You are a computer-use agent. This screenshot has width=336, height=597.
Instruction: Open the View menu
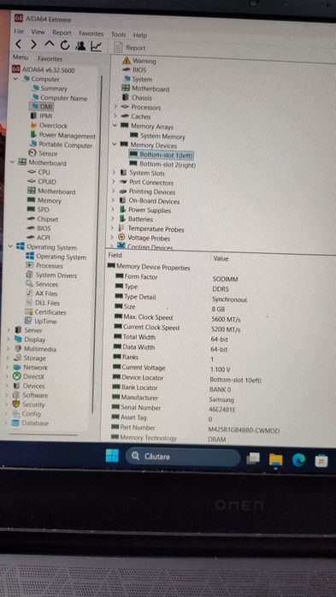point(38,32)
